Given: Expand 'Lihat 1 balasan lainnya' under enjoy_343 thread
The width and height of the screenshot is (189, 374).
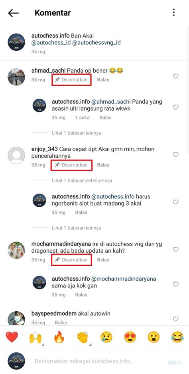Looking at the screenshot, I should coord(76,228).
